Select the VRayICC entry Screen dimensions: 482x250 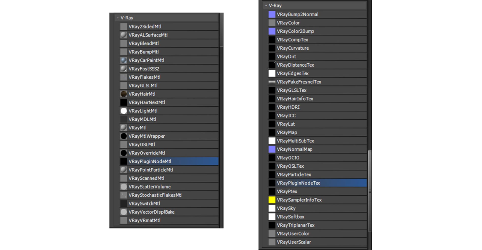(x=318, y=116)
